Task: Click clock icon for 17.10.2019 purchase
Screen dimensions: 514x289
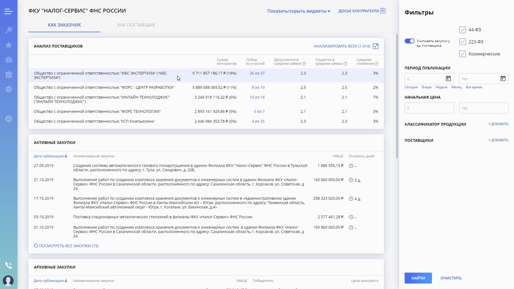Action: point(351,199)
